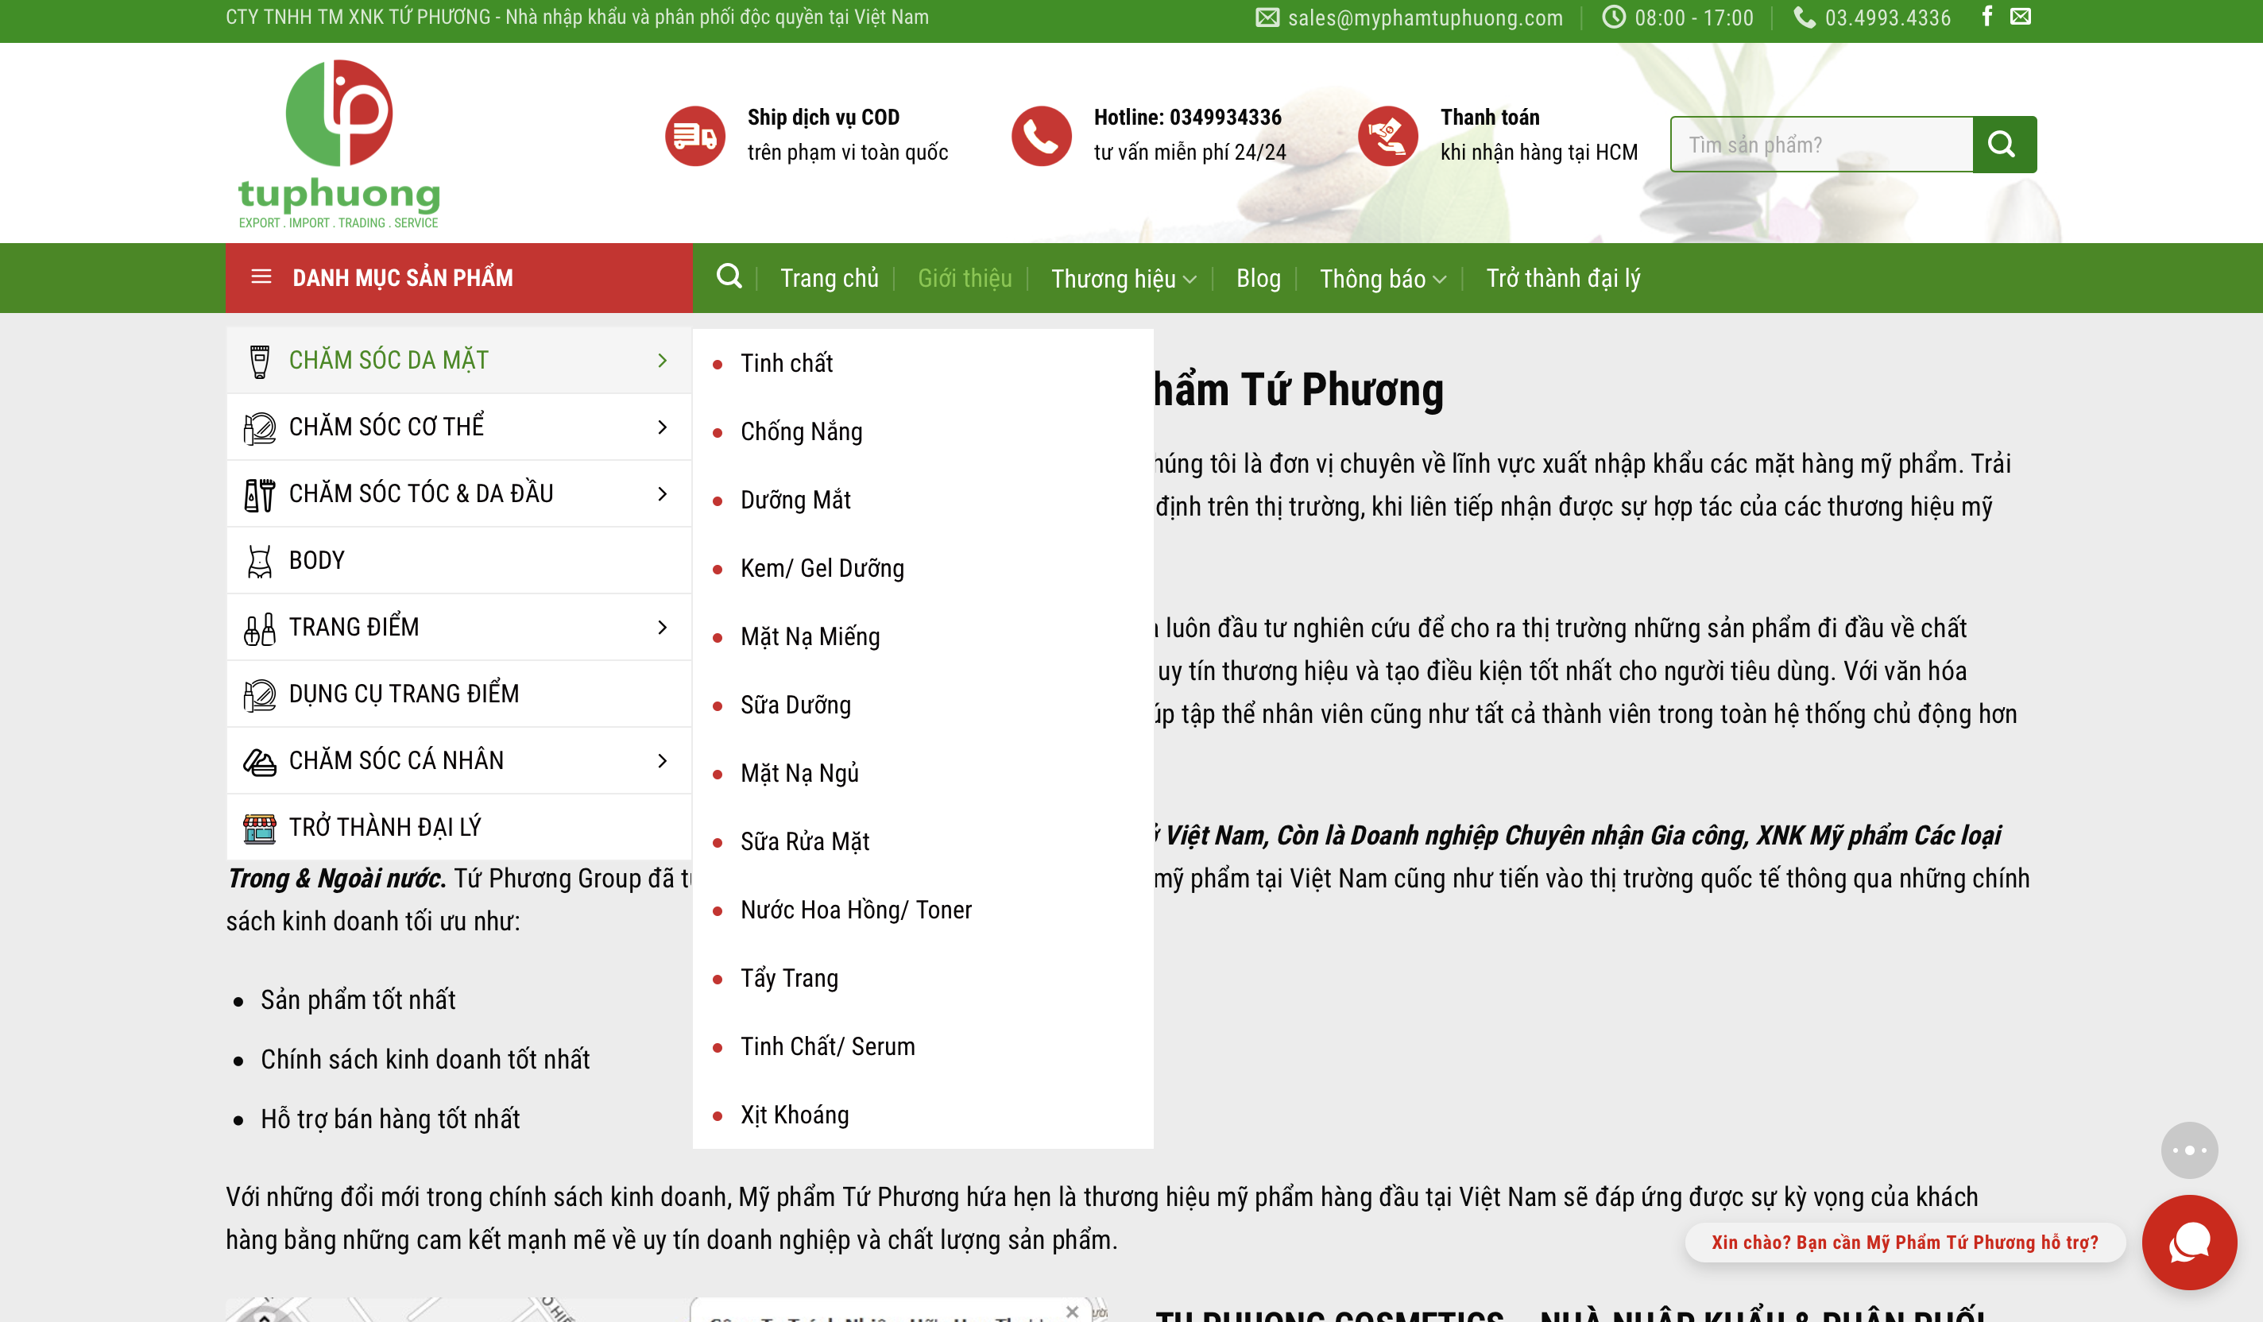Toggle the DANH MỤC SẢN PHẨM hamburger menu
The image size is (2263, 1322).
click(261, 276)
